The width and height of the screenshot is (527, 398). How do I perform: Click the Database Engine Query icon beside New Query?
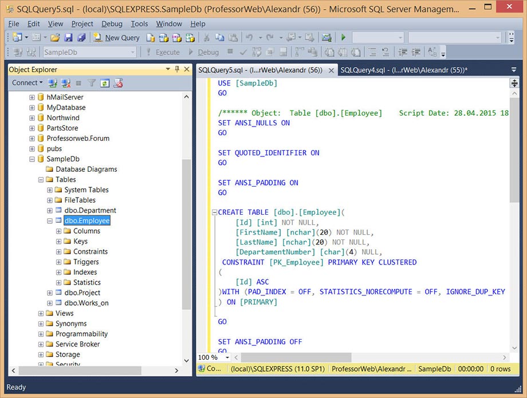point(150,38)
